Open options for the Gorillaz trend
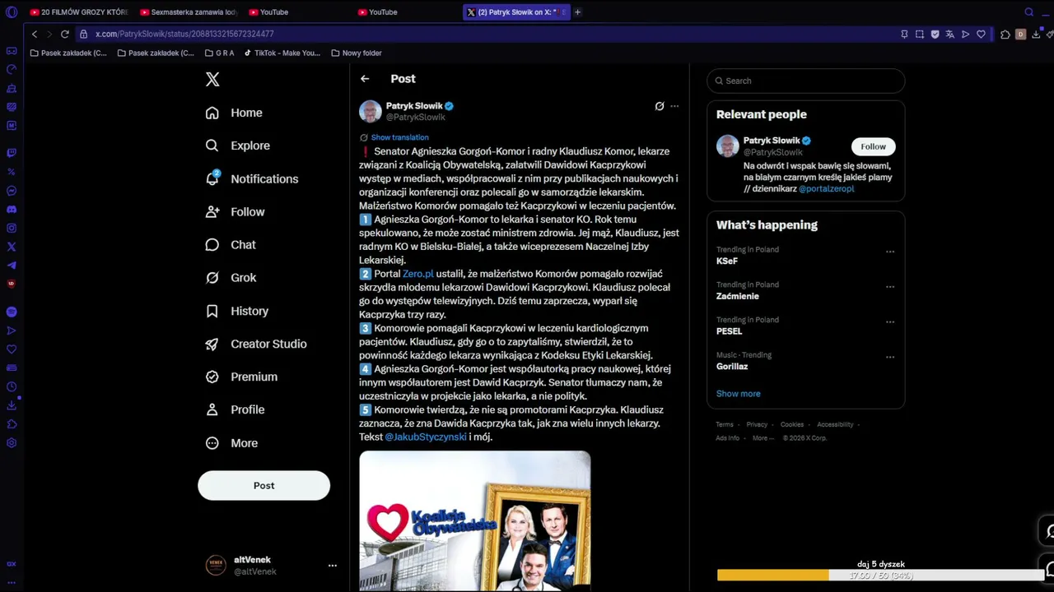This screenshot has width=1054, height=592. (890, 358)
